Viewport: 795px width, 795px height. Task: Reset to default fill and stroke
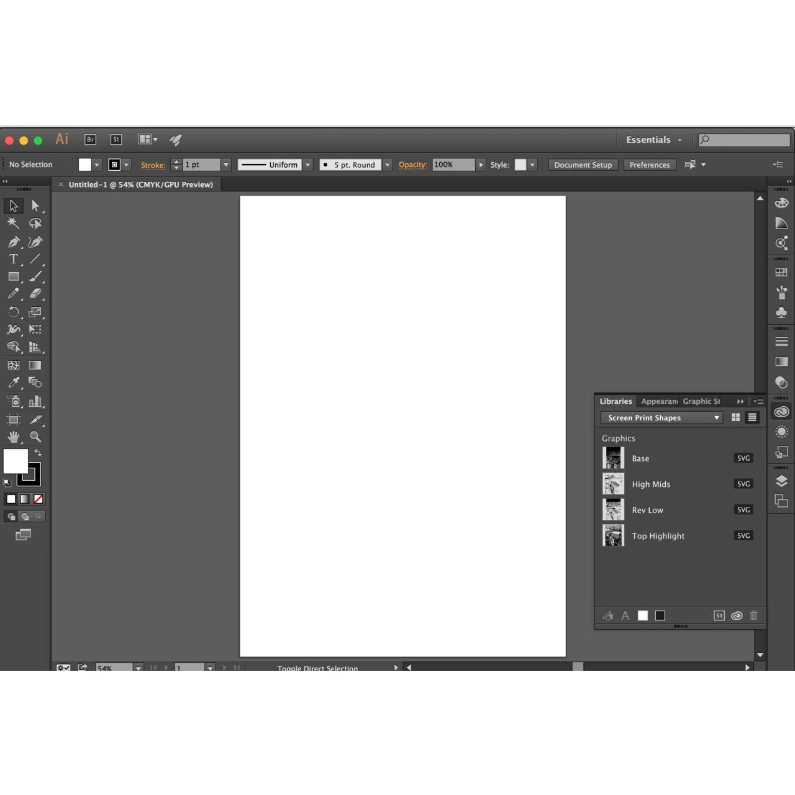(7, 482)
